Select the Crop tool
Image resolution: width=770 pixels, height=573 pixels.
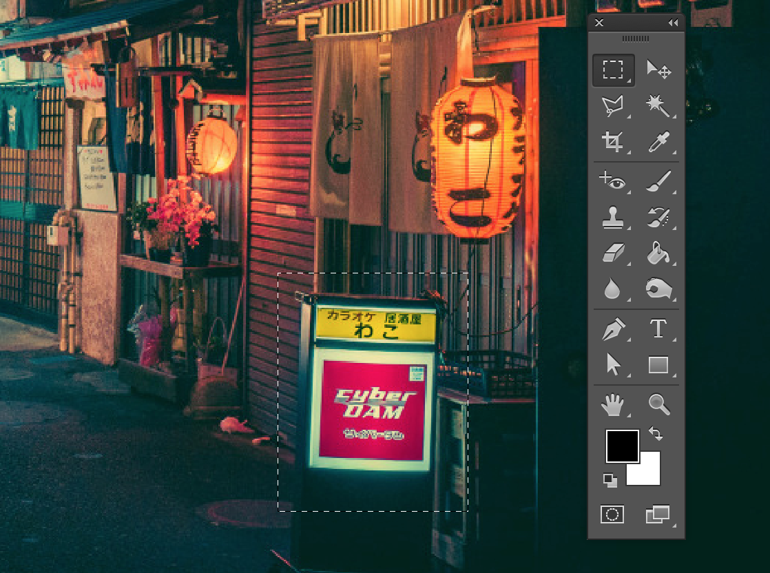(612, 141)
